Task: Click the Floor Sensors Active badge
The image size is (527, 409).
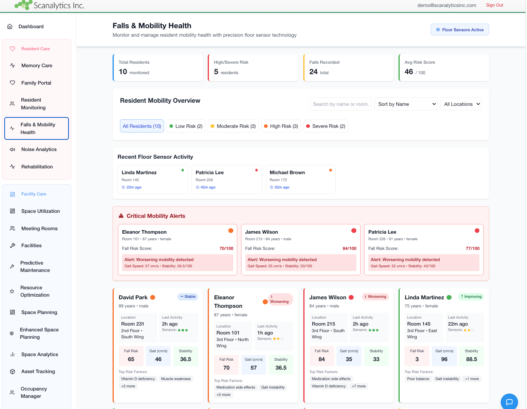Action: coord(460,29)
